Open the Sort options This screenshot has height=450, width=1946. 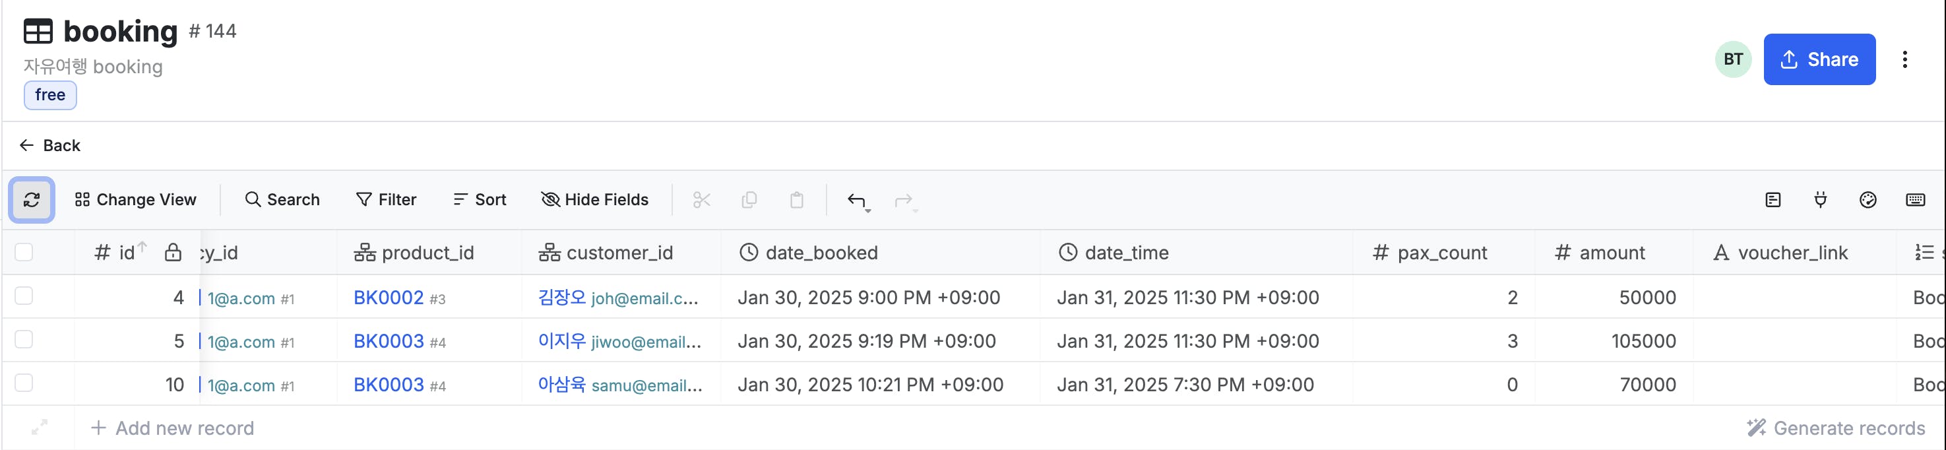tap(480, 200)
